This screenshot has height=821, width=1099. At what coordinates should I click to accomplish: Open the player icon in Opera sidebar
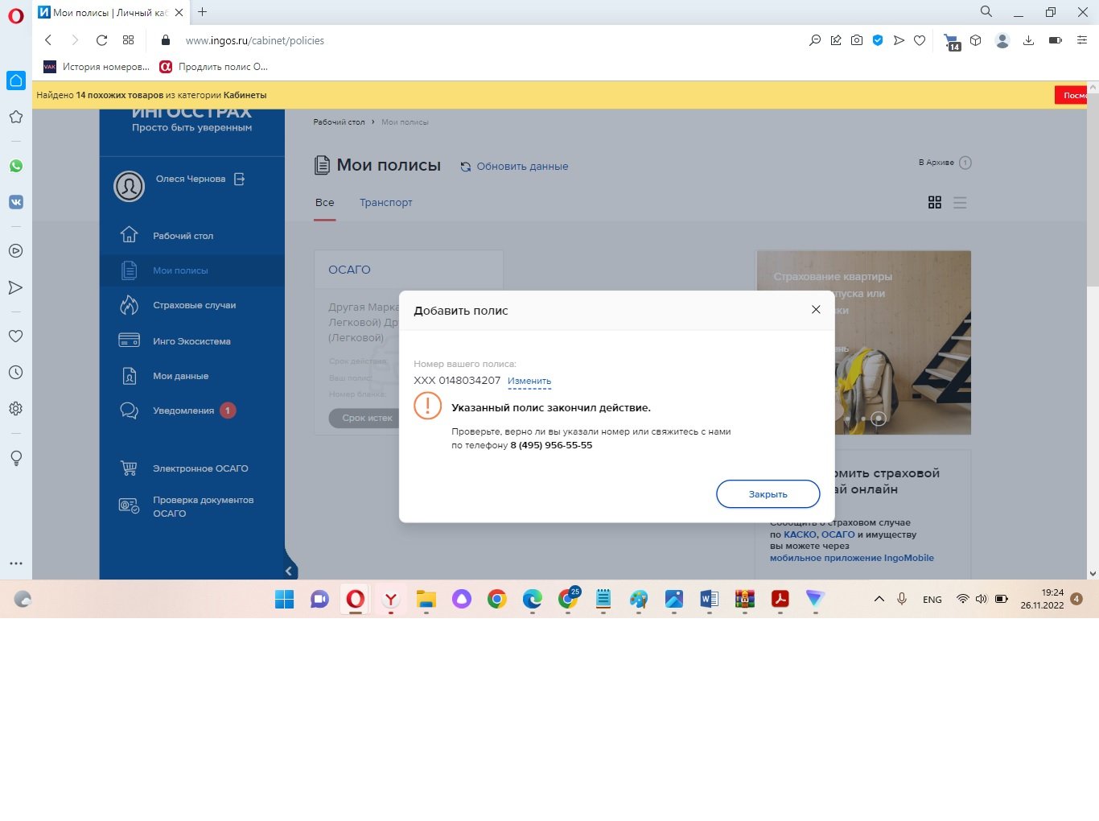[15, 251]
